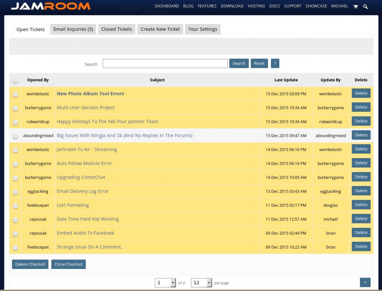Screen dimensions: 382x291
Task: Open DOCS in the top navigation
Action: pos(274,6)
